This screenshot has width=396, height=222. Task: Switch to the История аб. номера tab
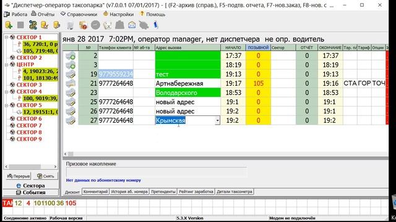click(129, 192)
